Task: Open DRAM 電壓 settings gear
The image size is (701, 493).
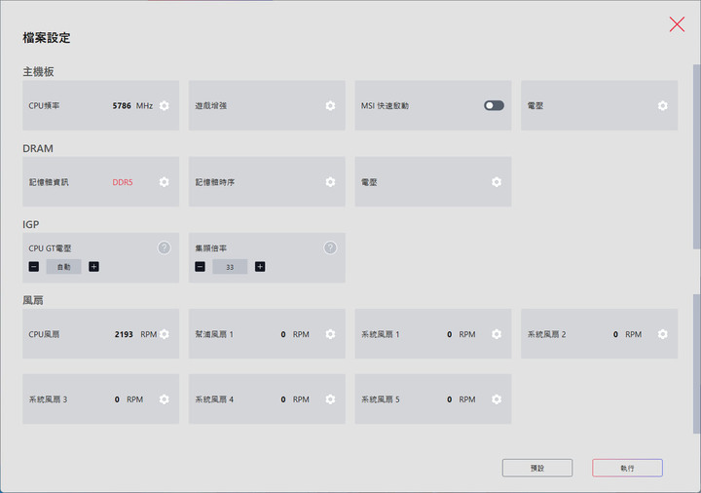Action: click(497, 182)
